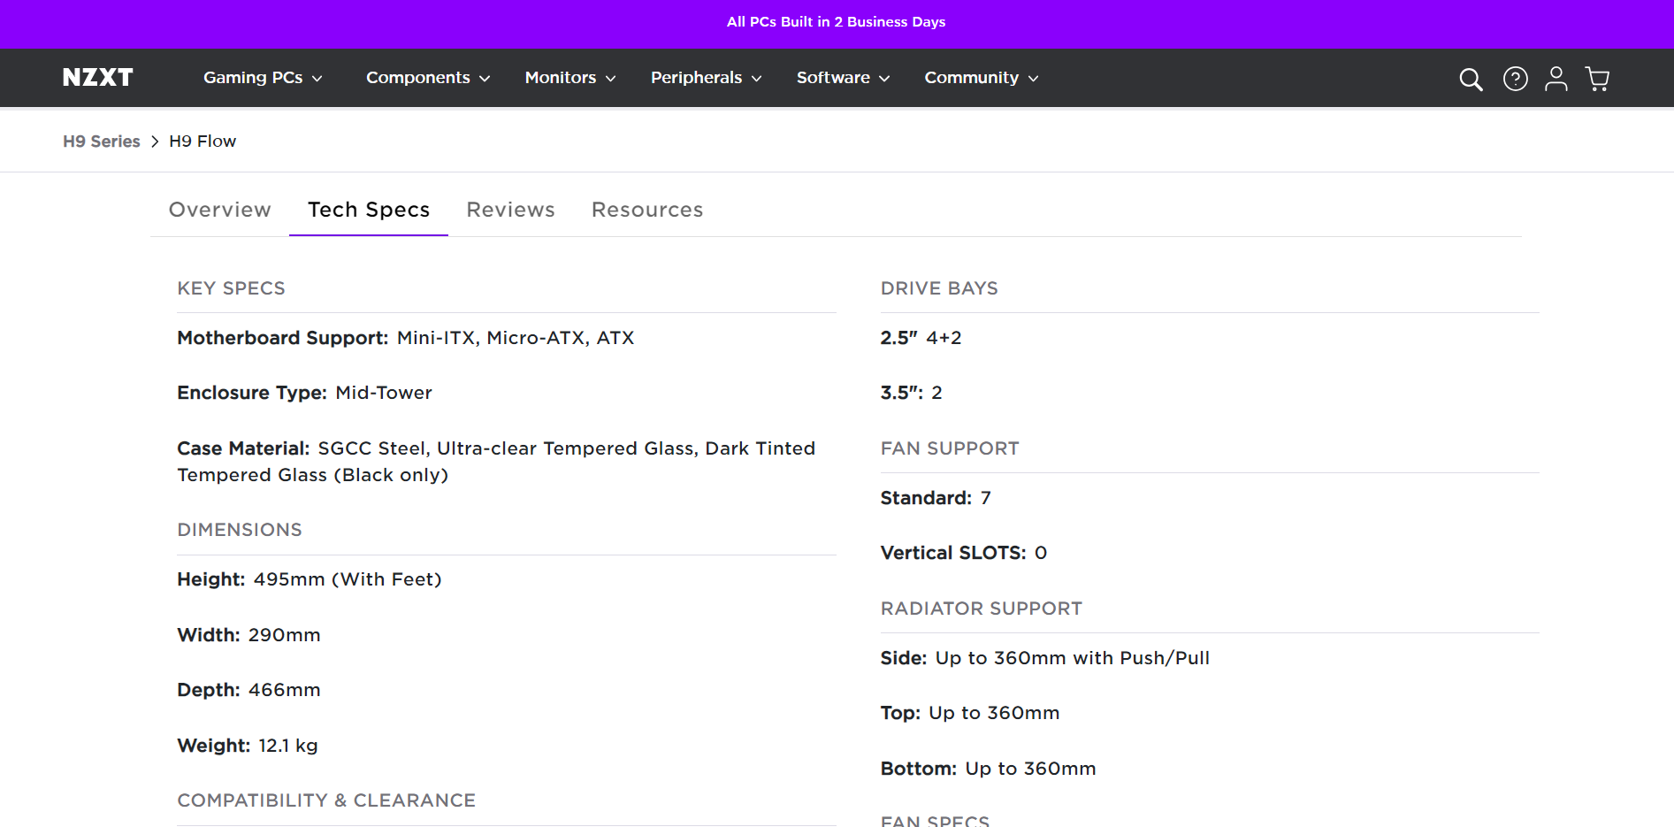Viewport: 1674px width, 827px height.
Task: Switch to the Overview tab
Action: [220, 210]
